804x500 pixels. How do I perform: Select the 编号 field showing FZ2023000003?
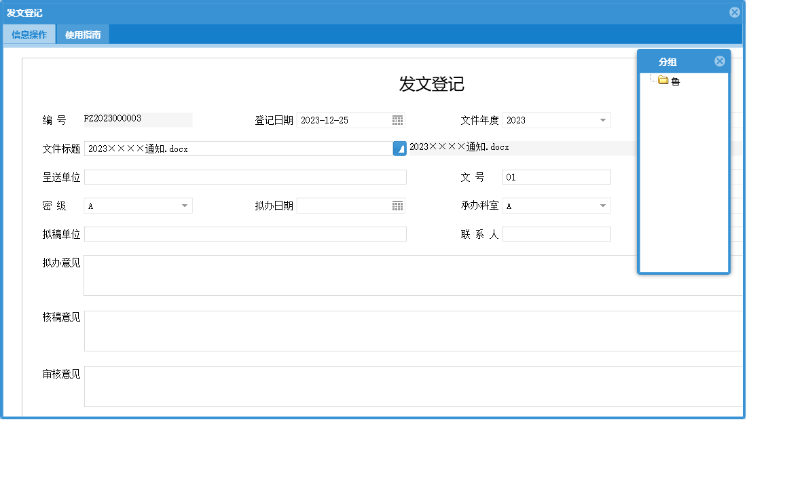tap(136, 120)
